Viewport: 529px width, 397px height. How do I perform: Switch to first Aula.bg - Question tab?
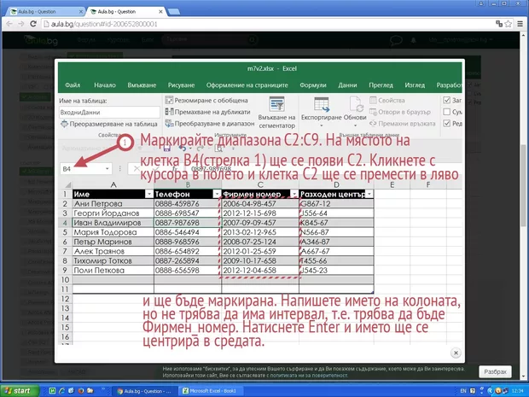(45, 11)
